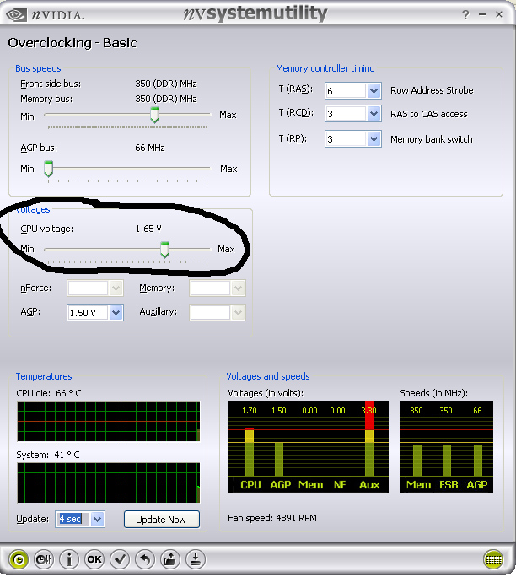Image resolution: width=516 pixels, height=577 pixels.
Task: Save the profile with the download-to-disk icon
Action: pos(196,559)
